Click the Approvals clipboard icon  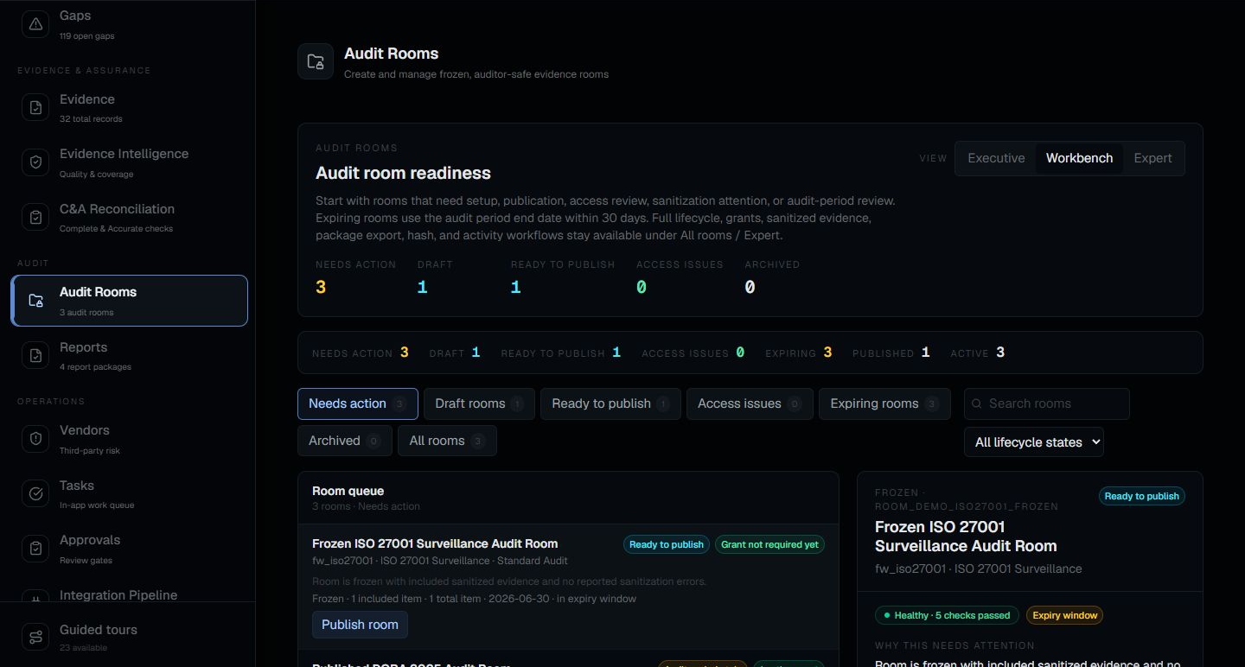tap(35, 549)
